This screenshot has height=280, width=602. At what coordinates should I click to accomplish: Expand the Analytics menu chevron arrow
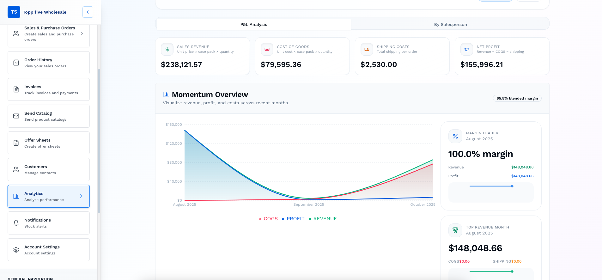[x=81, y=196]
